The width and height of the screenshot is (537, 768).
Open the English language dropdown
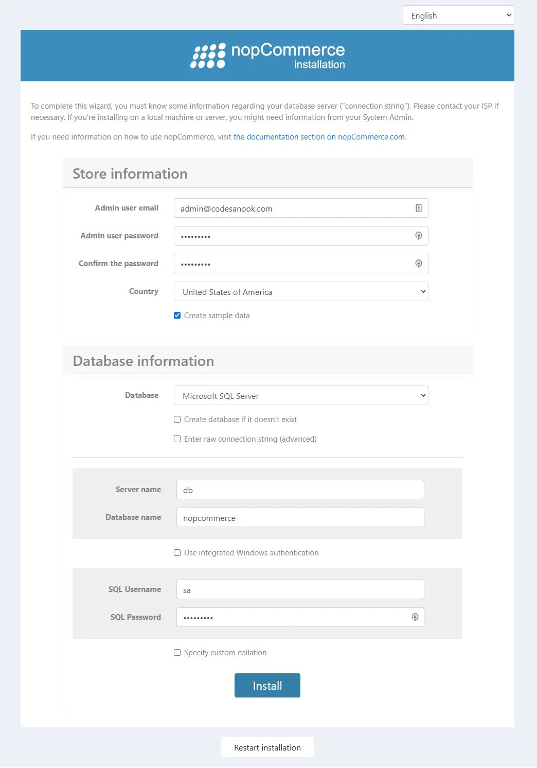(x=458, y=15)
